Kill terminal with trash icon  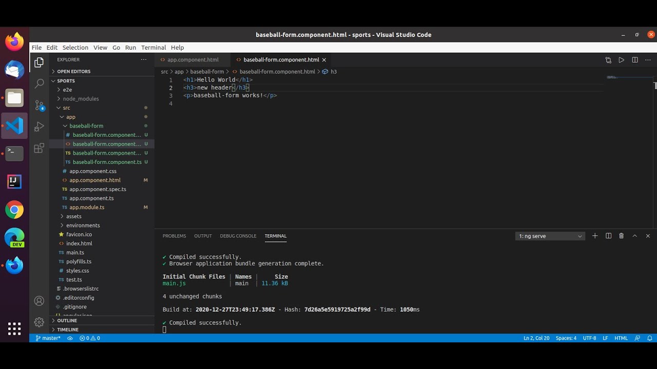[x=622, y=236]
